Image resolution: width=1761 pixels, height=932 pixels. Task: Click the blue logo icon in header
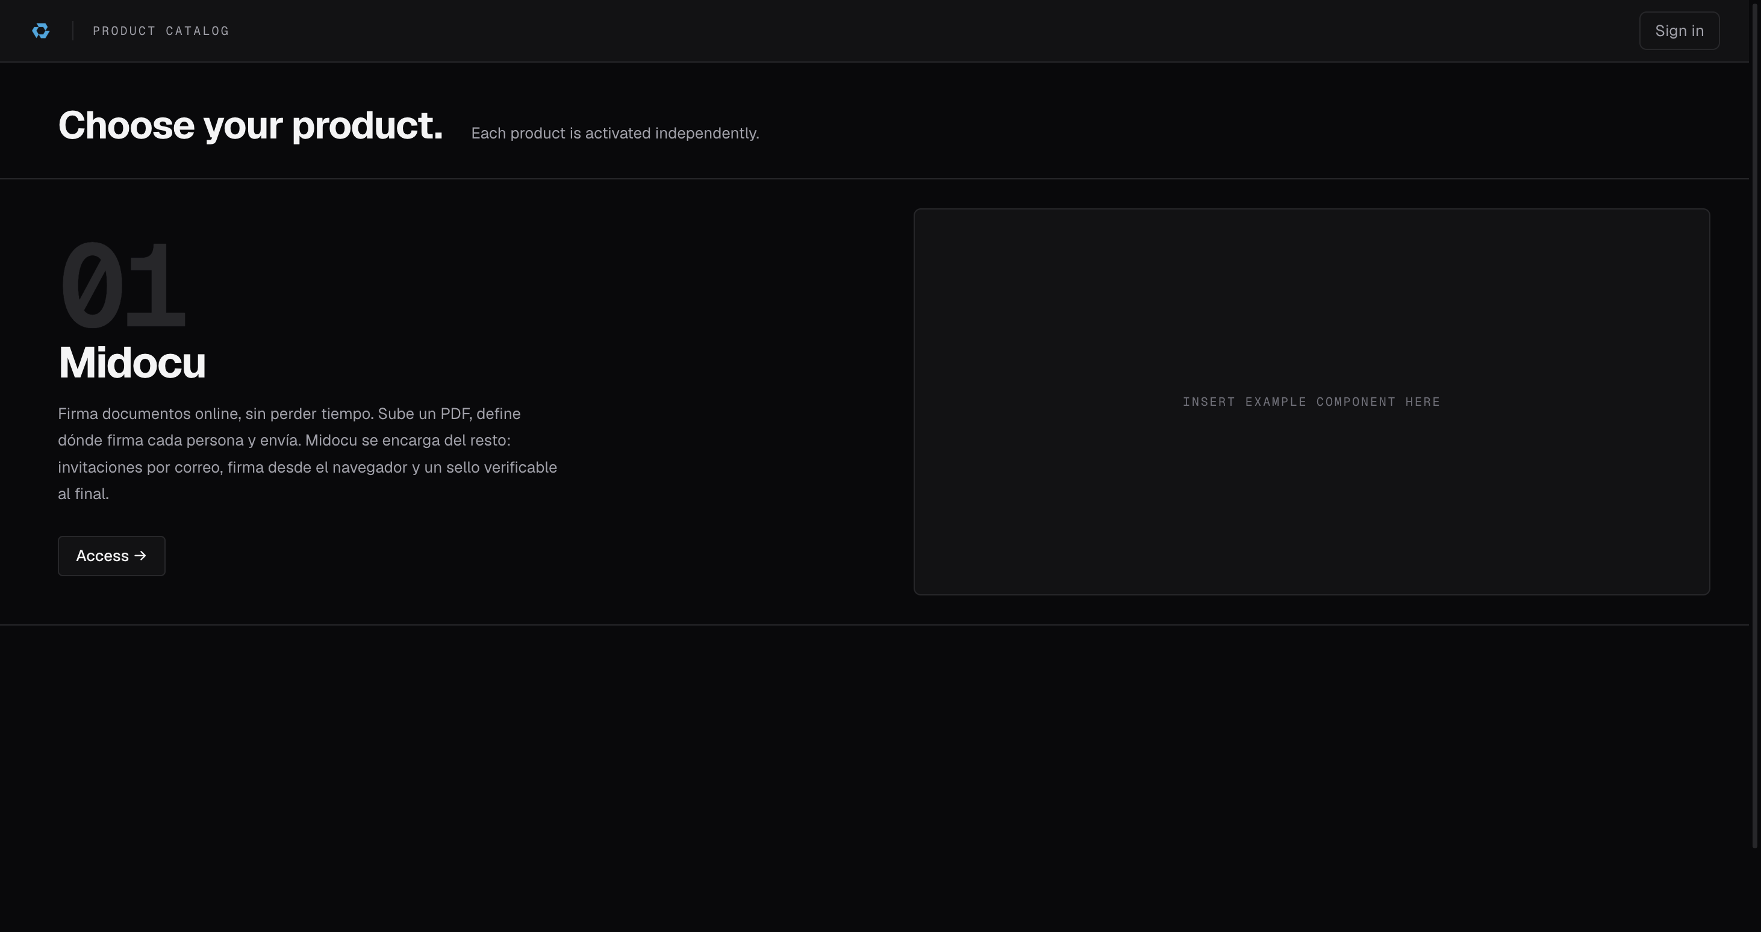coord(41,31)
